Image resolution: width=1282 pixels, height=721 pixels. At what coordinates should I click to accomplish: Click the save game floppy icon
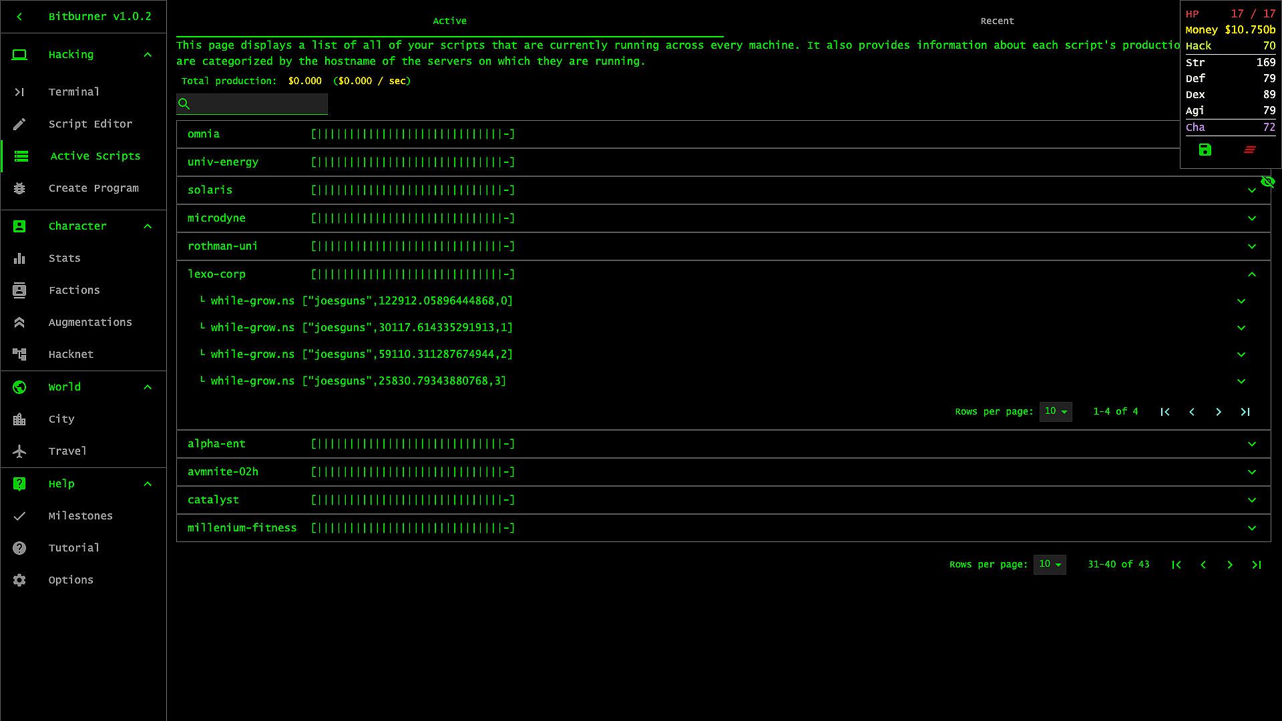[1205, 150]
